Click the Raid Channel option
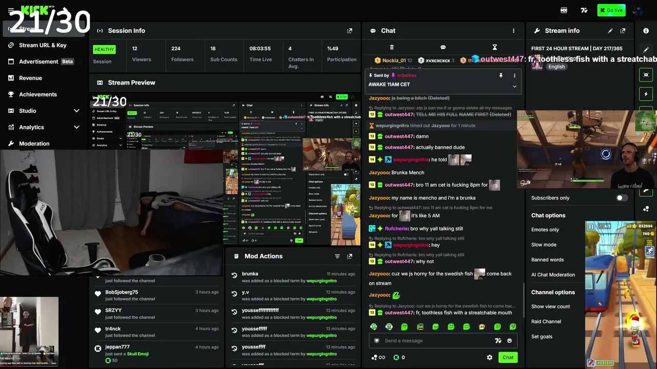Viewport: 657px width, 369px height. point(546,321)
